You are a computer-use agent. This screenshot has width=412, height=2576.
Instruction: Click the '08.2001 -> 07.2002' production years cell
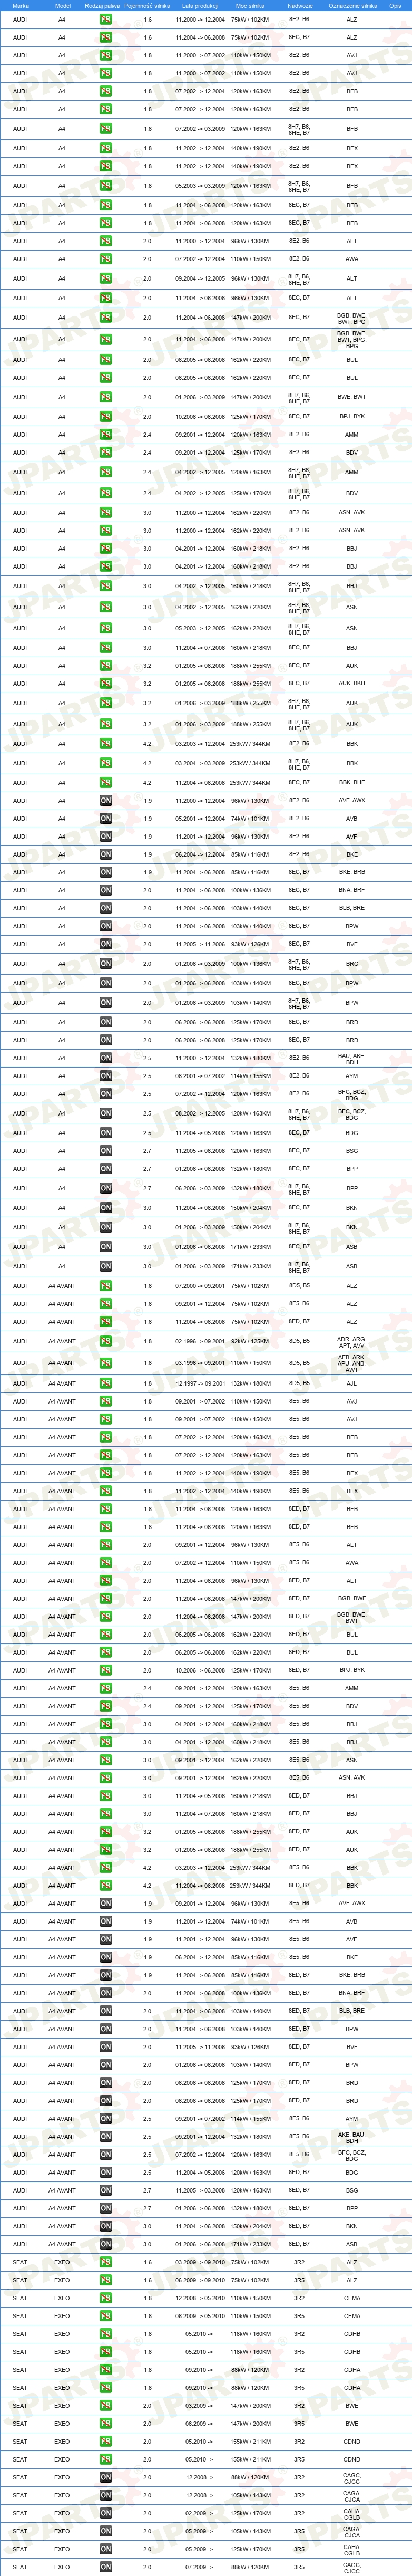click(x=200, y=1076)
